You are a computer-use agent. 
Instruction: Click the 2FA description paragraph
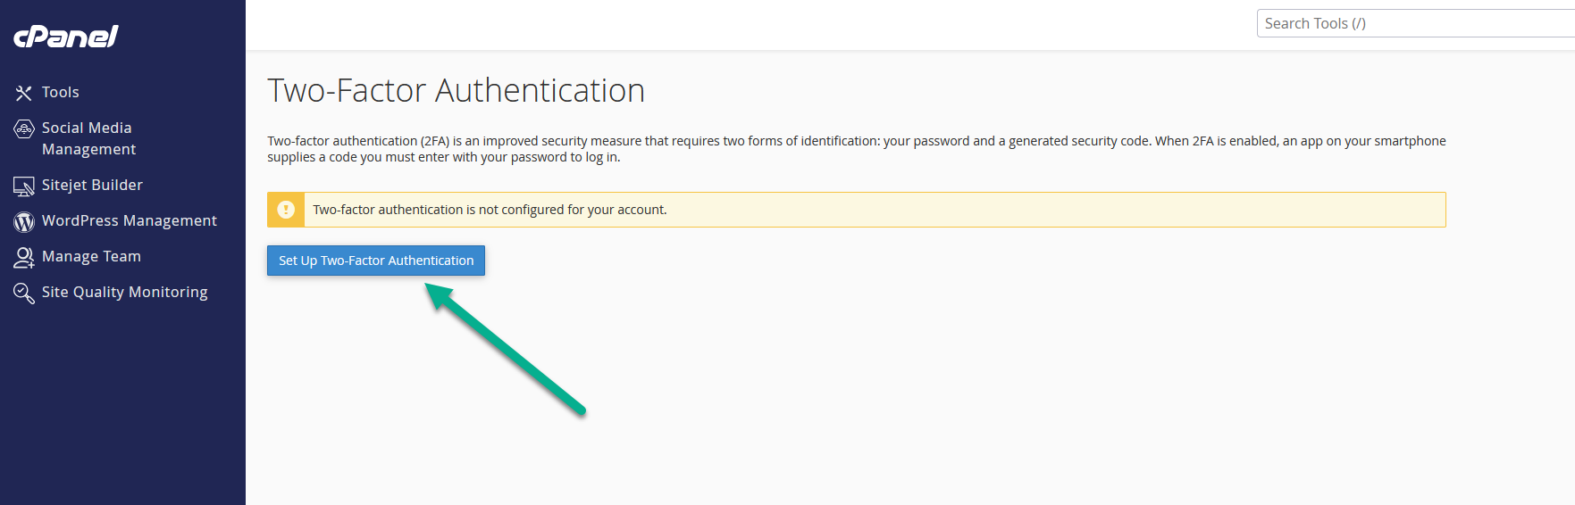pyautogui.click(x=856, y=149)
